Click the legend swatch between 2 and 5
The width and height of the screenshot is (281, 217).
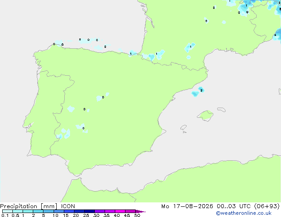38,211
